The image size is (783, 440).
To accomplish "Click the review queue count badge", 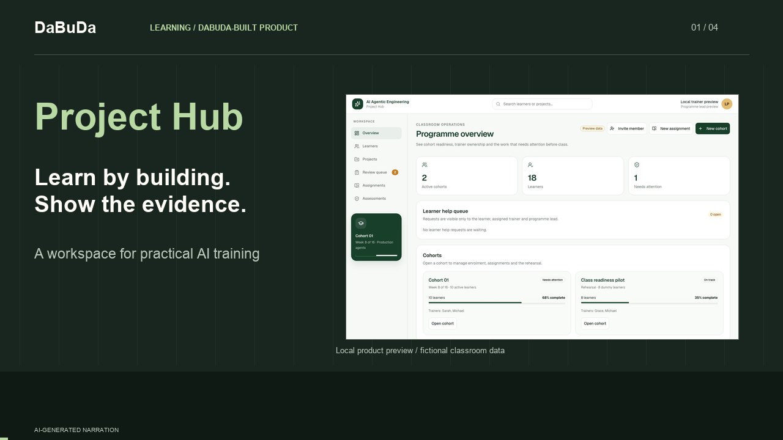I will [395, 172].
